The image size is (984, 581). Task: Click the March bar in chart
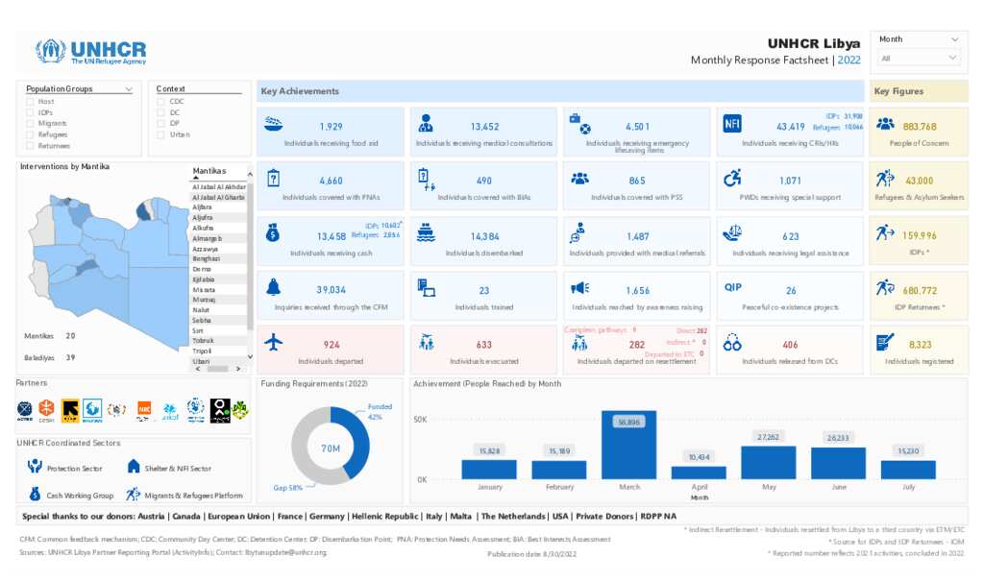628,445
